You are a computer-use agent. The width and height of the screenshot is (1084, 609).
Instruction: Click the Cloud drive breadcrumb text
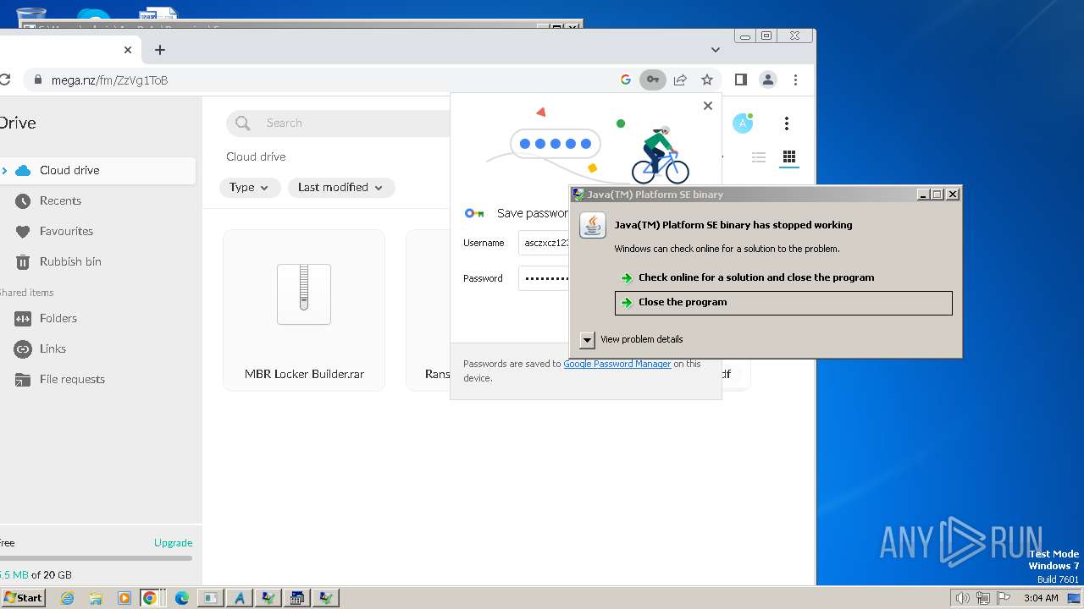(256, 156)
